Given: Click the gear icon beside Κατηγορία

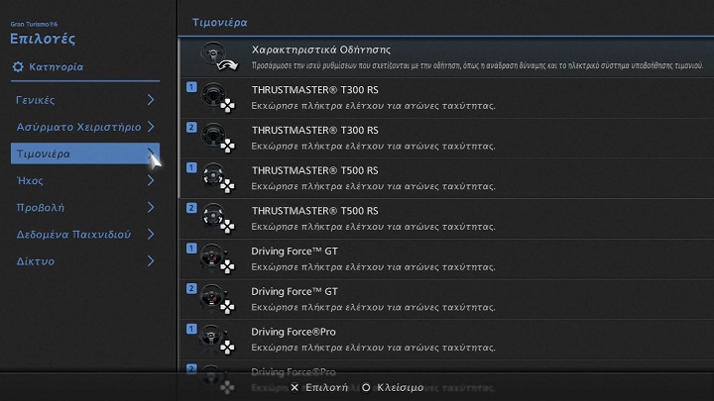Looking at the screenshot, I should [18, 67].
